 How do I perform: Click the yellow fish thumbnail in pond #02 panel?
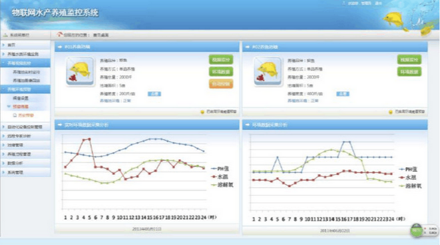pos(268,71)
